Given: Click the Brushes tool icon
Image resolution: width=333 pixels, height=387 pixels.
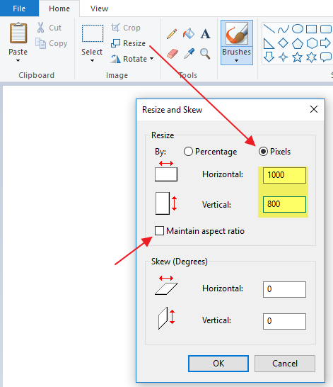Looking at the screenshot, I should 237,33.
